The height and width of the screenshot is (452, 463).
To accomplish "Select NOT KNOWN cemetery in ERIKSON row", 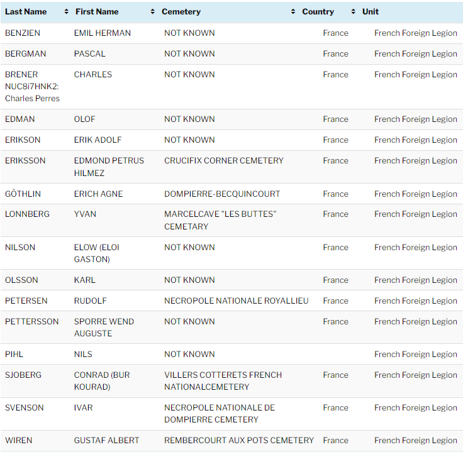I will click(x=189, y=140).
